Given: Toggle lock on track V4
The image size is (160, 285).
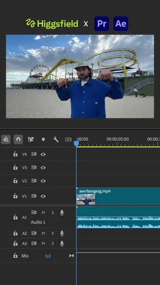Looking at the screenshot, I should [x=16, y=155].
